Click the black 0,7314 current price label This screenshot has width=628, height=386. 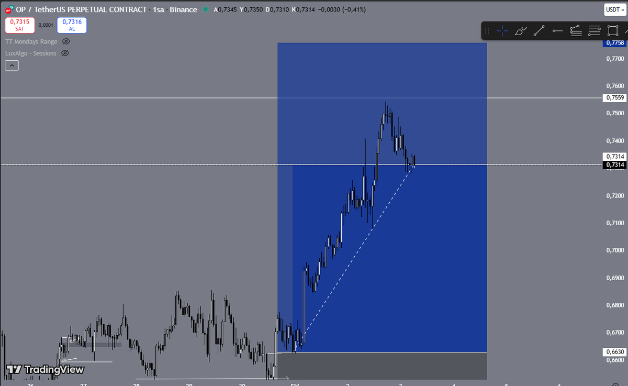[x=615, y=165]
